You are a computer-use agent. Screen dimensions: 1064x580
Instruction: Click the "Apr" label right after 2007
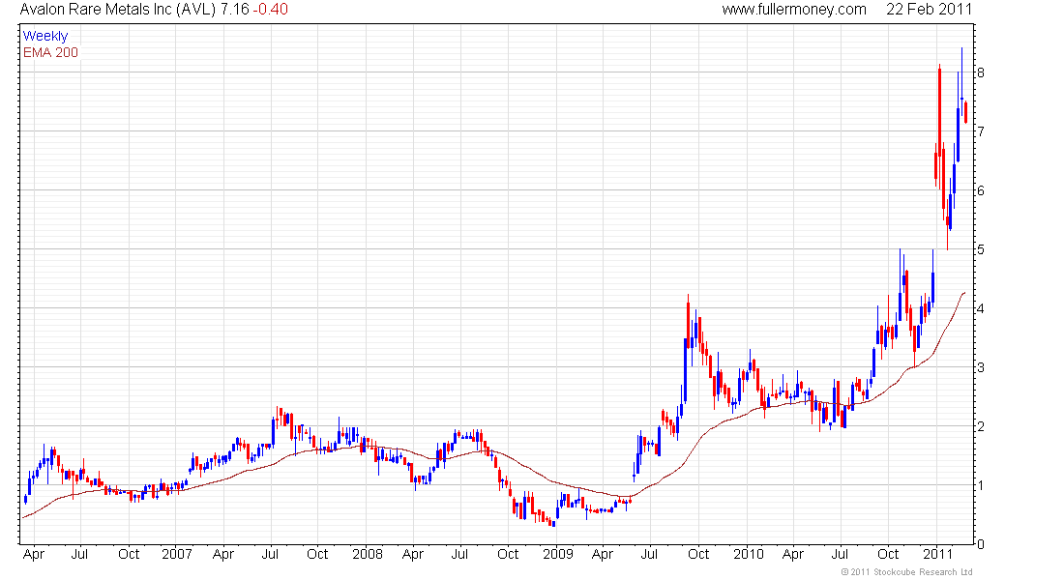(x=223, y=554)
